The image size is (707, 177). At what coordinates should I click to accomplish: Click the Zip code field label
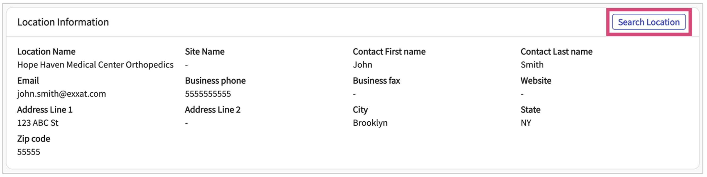click(x=33, y=139)
